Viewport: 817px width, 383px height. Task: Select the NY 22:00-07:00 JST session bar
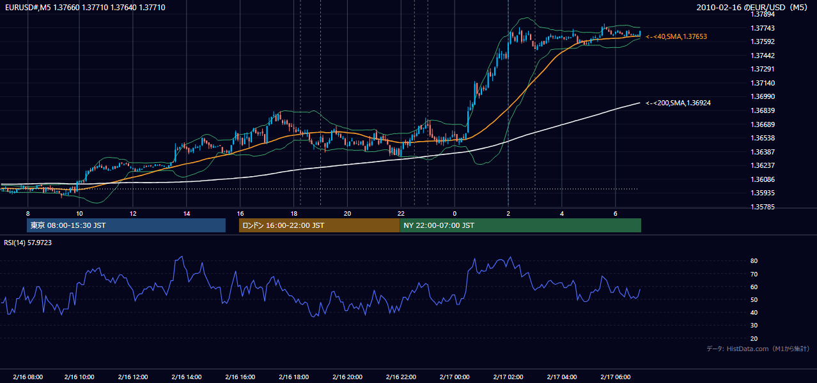[x=520, y=225]
